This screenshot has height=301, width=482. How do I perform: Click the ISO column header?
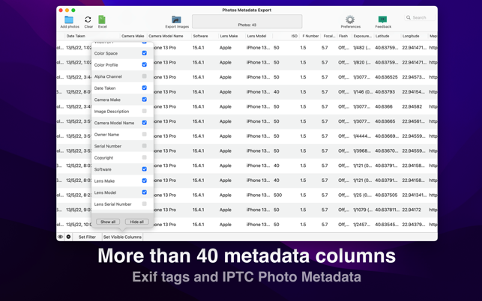(286, 36)
